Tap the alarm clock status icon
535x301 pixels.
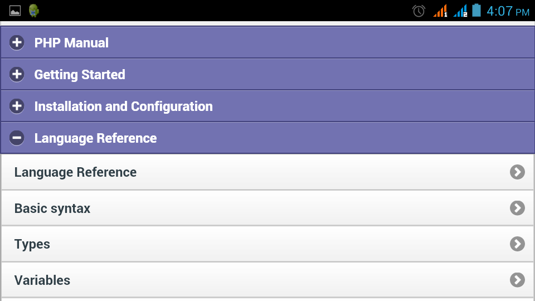[x=419, y=11]
